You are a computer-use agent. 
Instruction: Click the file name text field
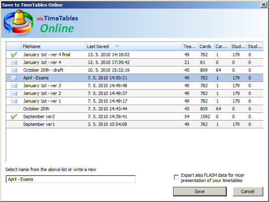coord(71,179)
